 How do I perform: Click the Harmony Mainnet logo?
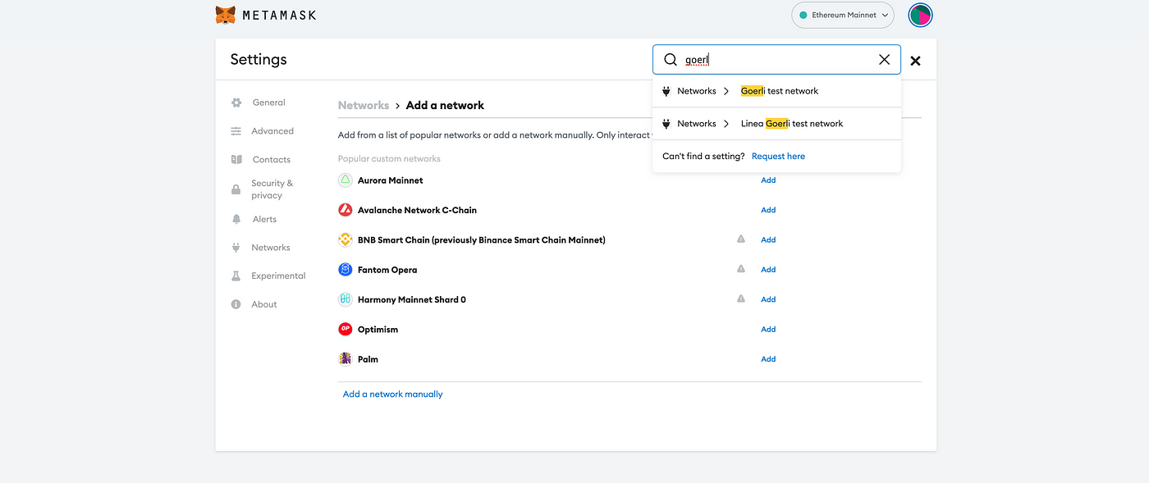point(346,299)
